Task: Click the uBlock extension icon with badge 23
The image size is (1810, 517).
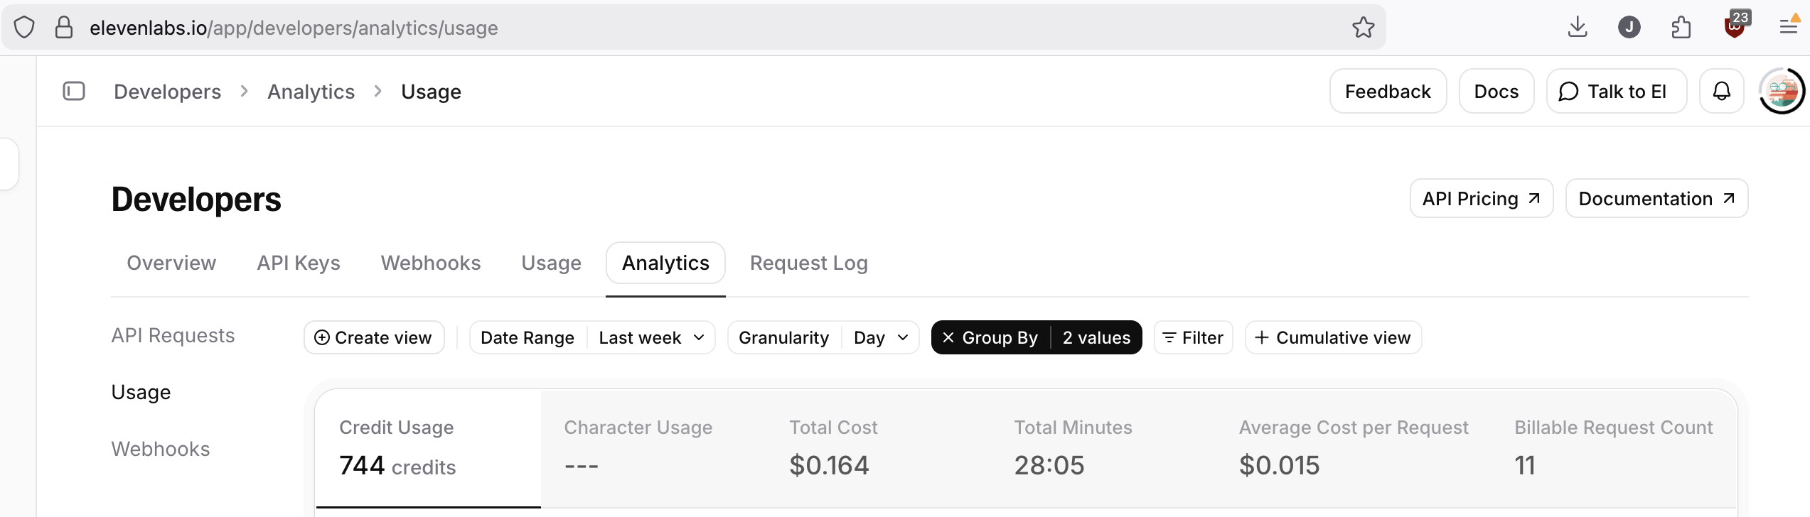Action: tap(1735, 26)
